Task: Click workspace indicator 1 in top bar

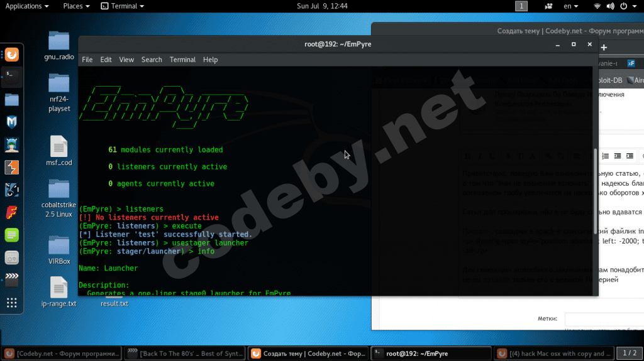Action: pyautogui.click(x=521, y=6)
